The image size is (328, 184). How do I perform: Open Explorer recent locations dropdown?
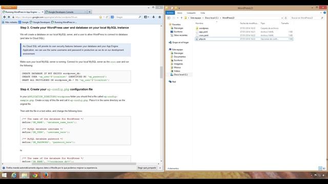click(x=178, y=18)
